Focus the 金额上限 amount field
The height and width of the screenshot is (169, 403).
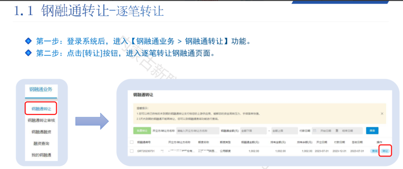(x=284, y=131)
